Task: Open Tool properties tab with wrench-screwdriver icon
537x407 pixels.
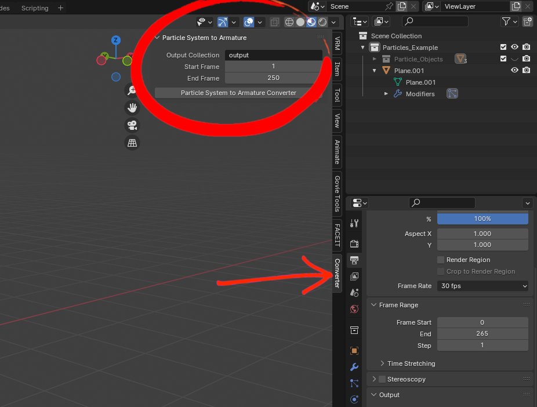Action: (x=354, y=223)
